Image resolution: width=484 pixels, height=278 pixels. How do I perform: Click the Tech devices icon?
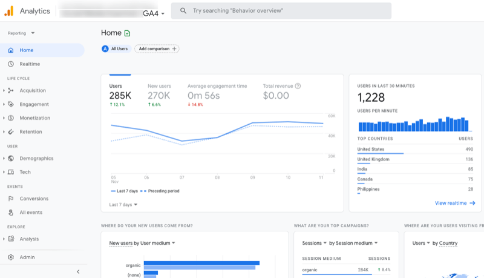tap(11, 172)
